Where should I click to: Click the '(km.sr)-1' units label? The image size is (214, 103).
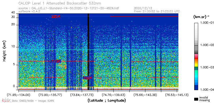click(201, 17)
